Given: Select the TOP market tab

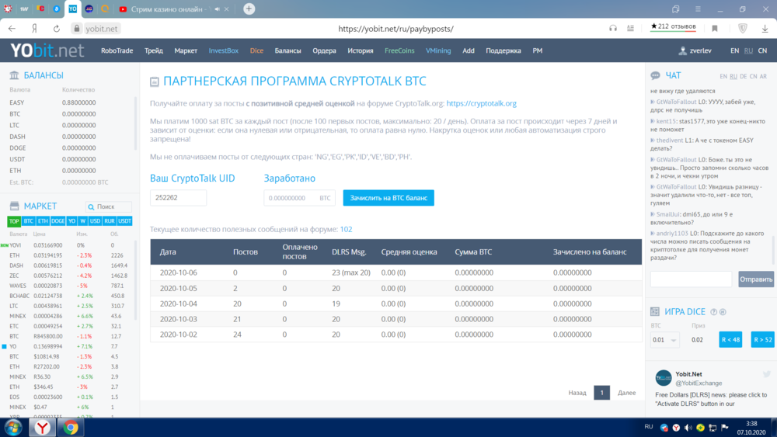Looking at the screenshot, I should tap(14, 220).
